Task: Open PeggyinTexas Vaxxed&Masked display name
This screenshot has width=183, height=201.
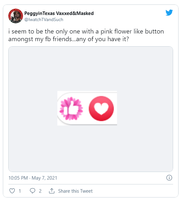Action: pyautogui.click(x=59, y=13)
